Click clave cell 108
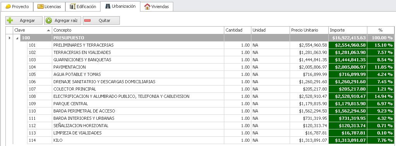This screenshot has width=396, height=146. click(40, 96)
